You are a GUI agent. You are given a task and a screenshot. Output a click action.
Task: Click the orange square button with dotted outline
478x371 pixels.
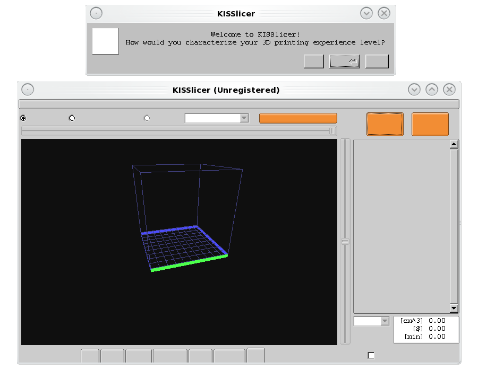(385, 124)
